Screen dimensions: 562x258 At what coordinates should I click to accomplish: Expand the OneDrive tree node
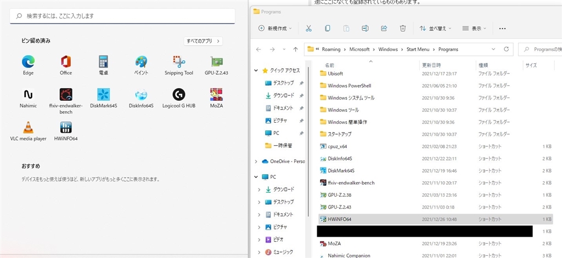coord(256,162)
